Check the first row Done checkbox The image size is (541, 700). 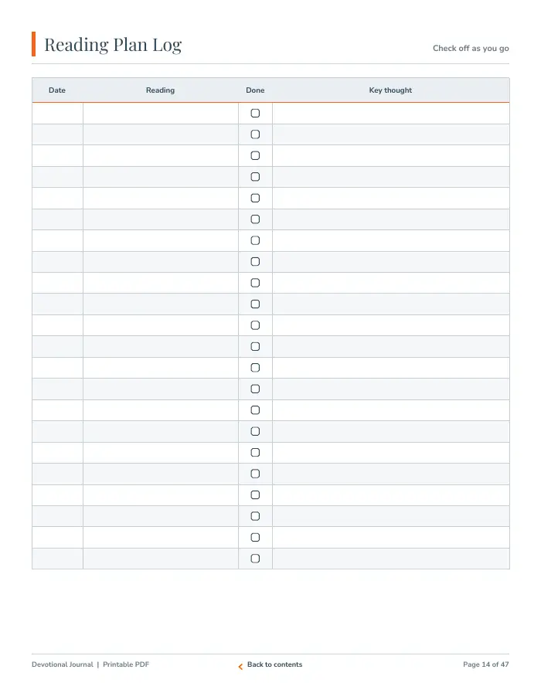255,114
